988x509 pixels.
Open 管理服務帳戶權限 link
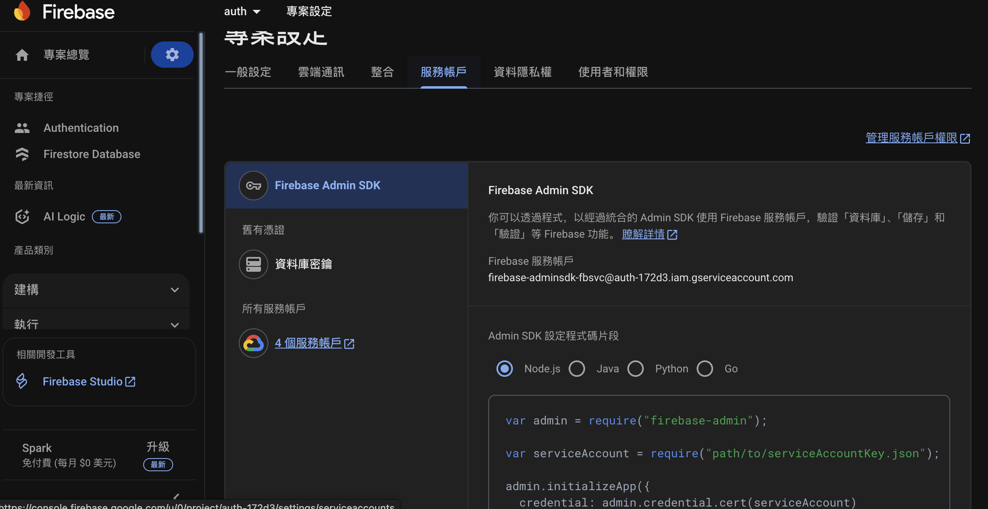point(911,138)
